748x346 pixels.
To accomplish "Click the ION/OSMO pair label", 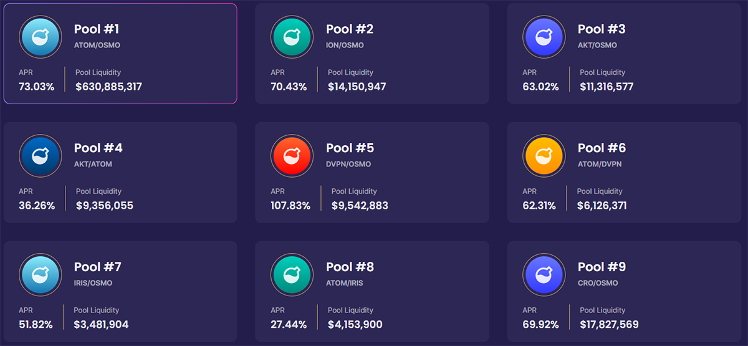I will tap(345, 46).
